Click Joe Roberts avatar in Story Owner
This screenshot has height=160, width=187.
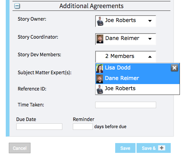click(100, 21)
